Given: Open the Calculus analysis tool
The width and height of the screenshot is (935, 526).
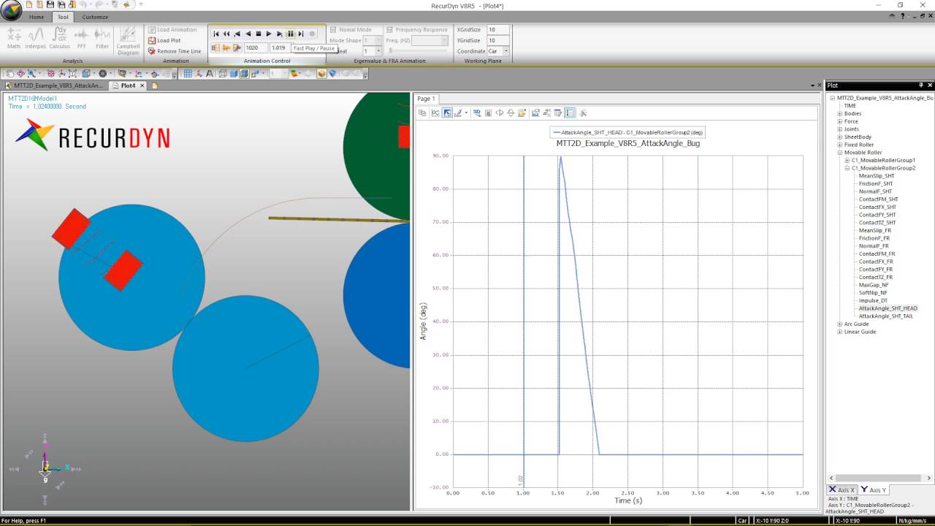Looking at the screenshot, I should pos(60,38).
